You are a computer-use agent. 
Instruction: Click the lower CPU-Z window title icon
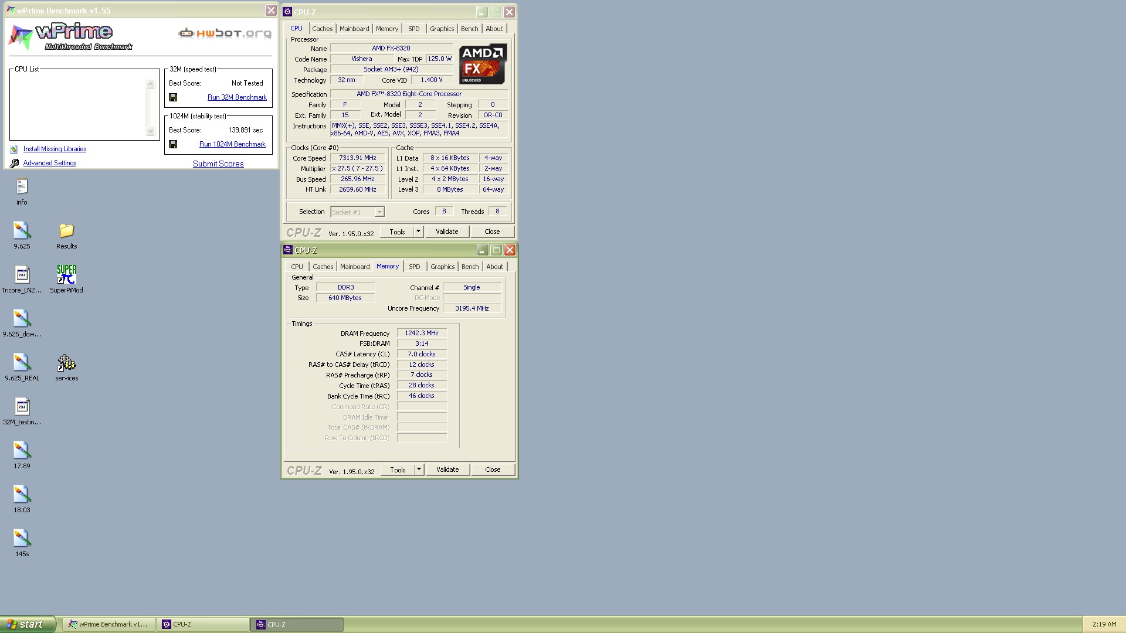pyautogui.click(x=288, y=250)
